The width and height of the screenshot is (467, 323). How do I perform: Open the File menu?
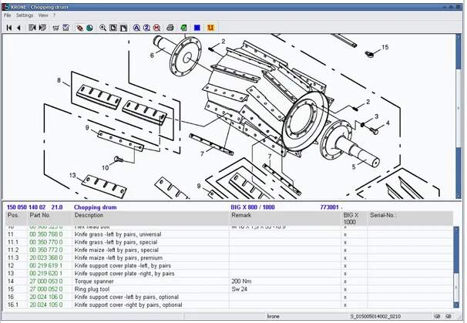7,15
